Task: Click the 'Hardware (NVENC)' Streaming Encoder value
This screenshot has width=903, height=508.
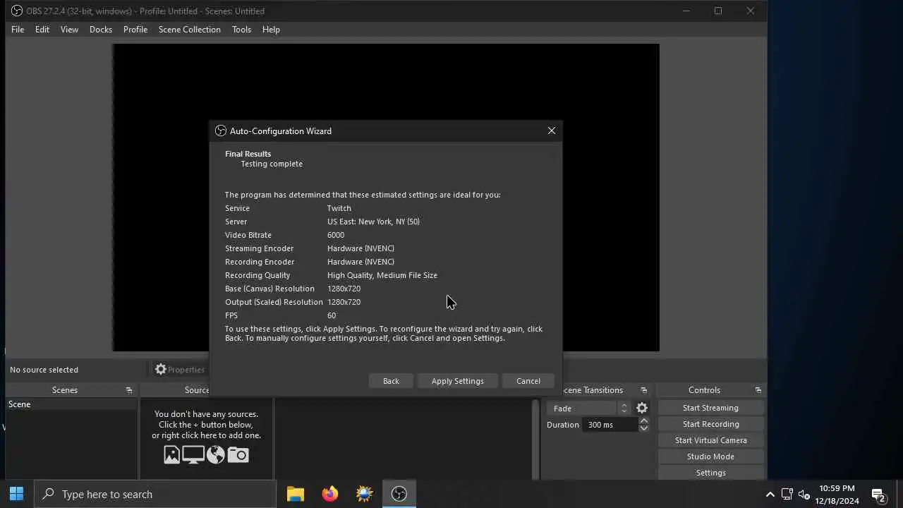Action: point(360,248)
